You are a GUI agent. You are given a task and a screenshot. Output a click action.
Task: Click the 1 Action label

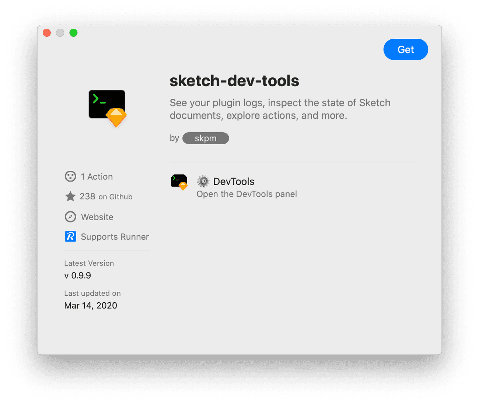point(97,177)
